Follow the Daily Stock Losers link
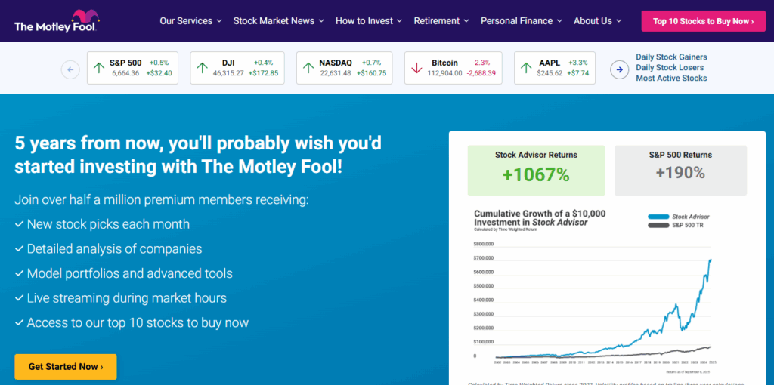The height and width of the screenshot is (385, 774). tap(671, 68)
